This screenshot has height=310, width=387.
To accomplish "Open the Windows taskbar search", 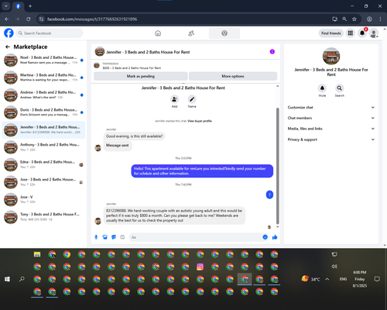I will pyautogui.click(x=22, y=279).
